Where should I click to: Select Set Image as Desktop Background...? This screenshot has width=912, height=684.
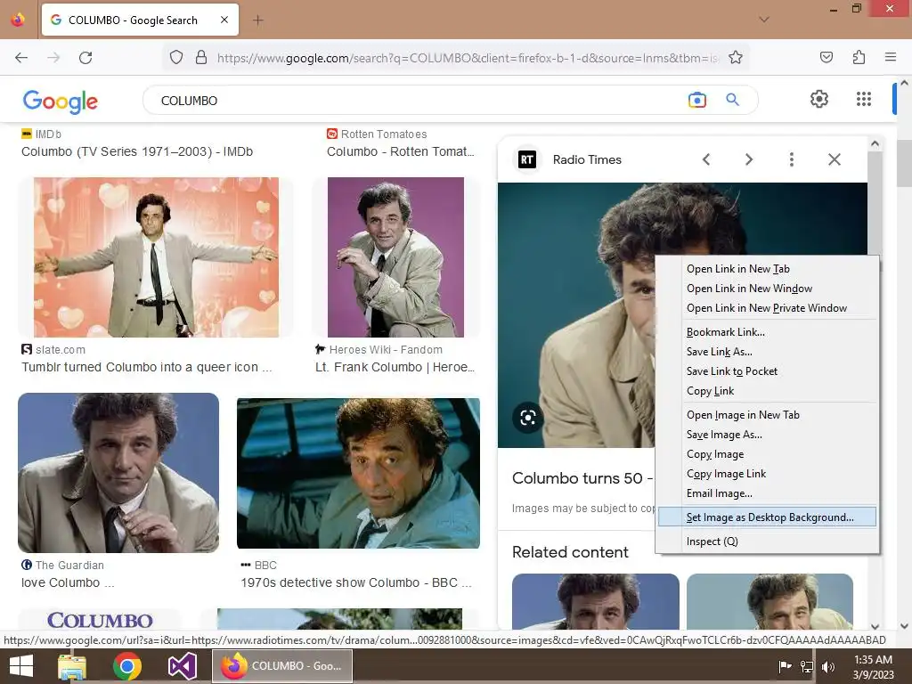(768, 517)
